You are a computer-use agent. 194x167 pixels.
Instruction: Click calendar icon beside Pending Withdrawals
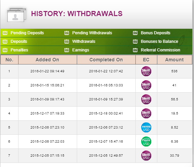(67, 33)
